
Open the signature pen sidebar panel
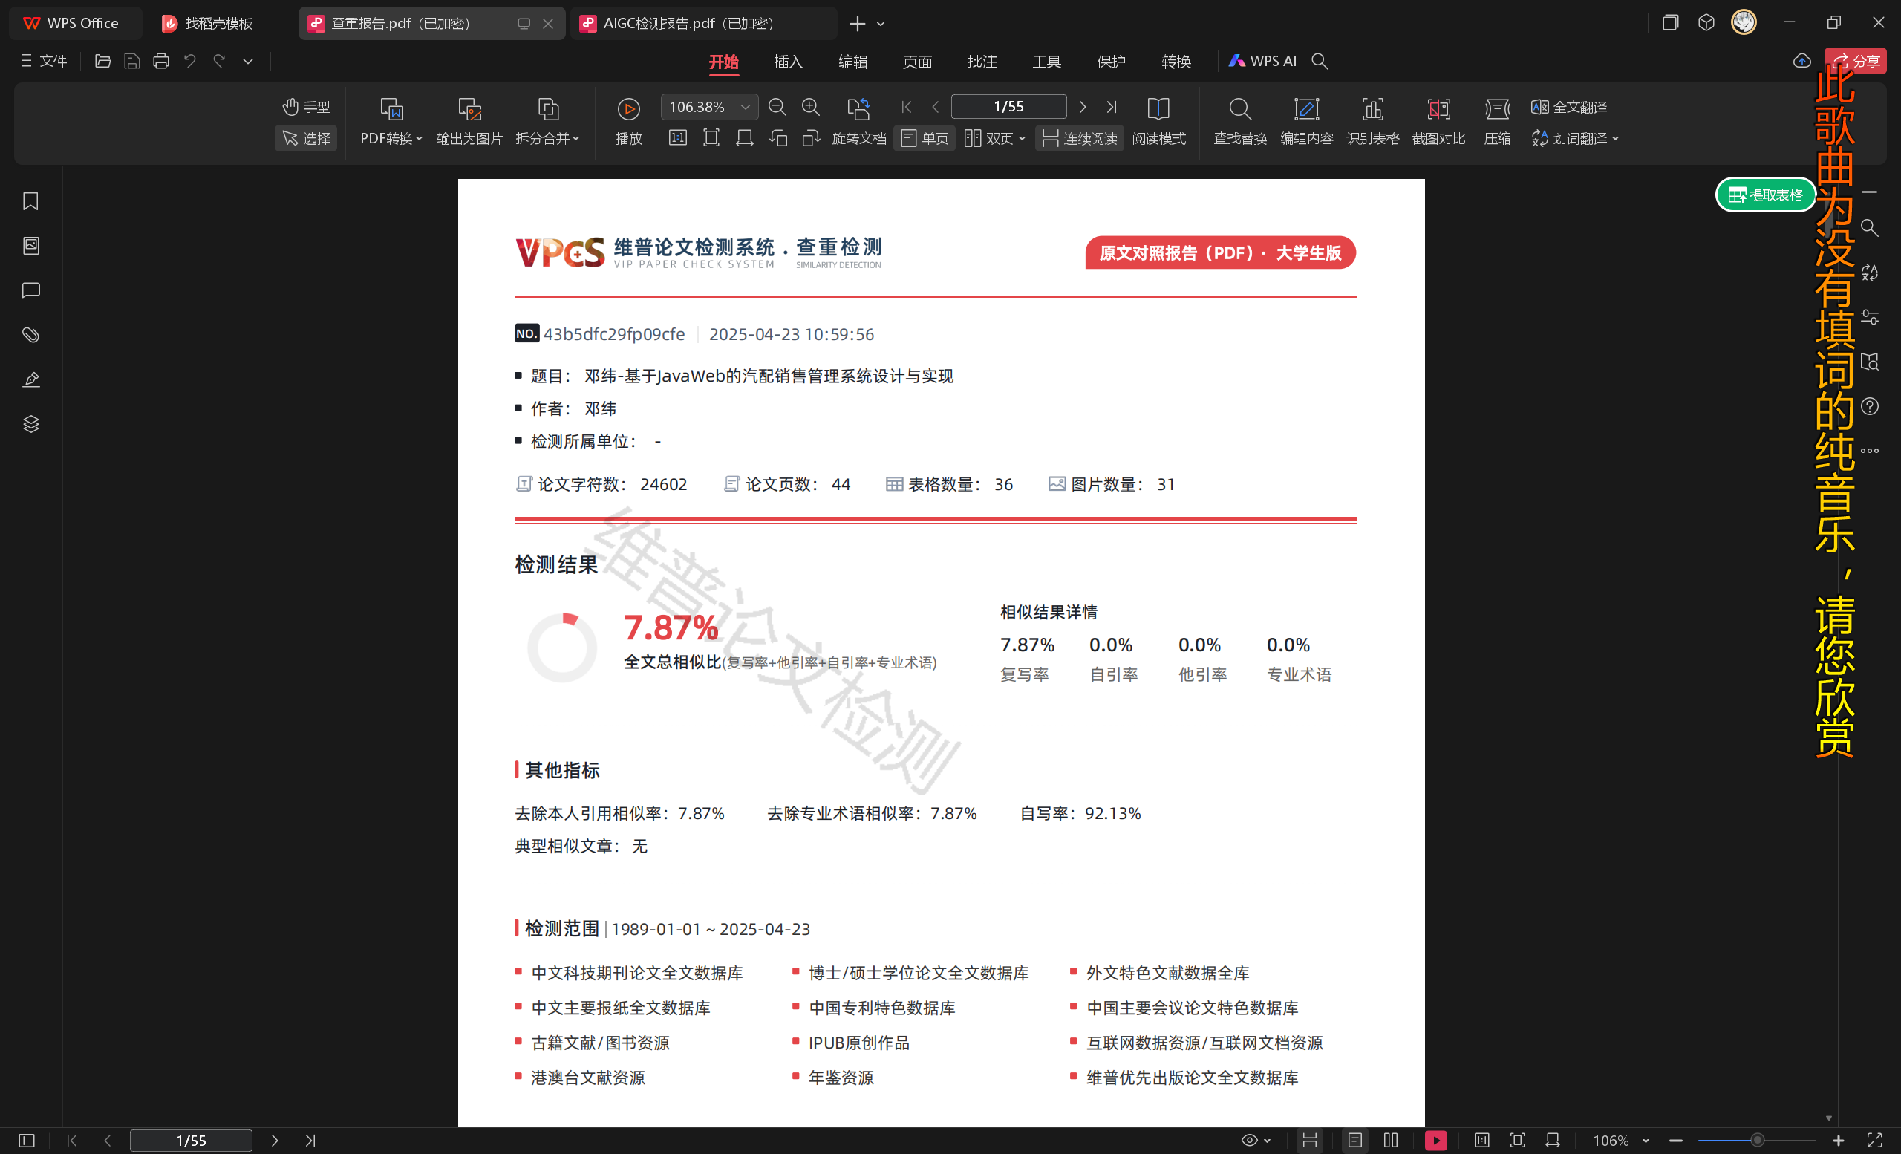pos(31,379)
